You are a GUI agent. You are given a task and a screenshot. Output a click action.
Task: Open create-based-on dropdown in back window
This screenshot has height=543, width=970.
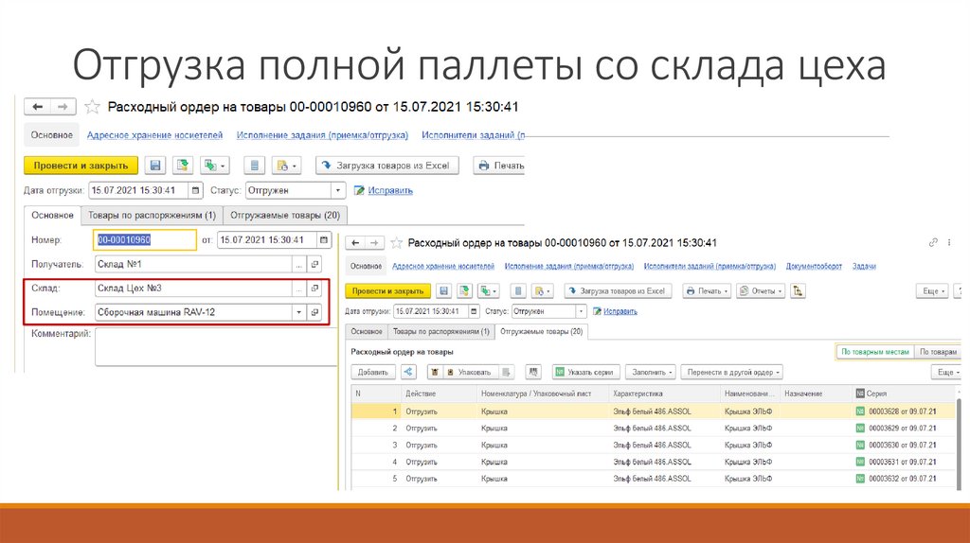215,166
